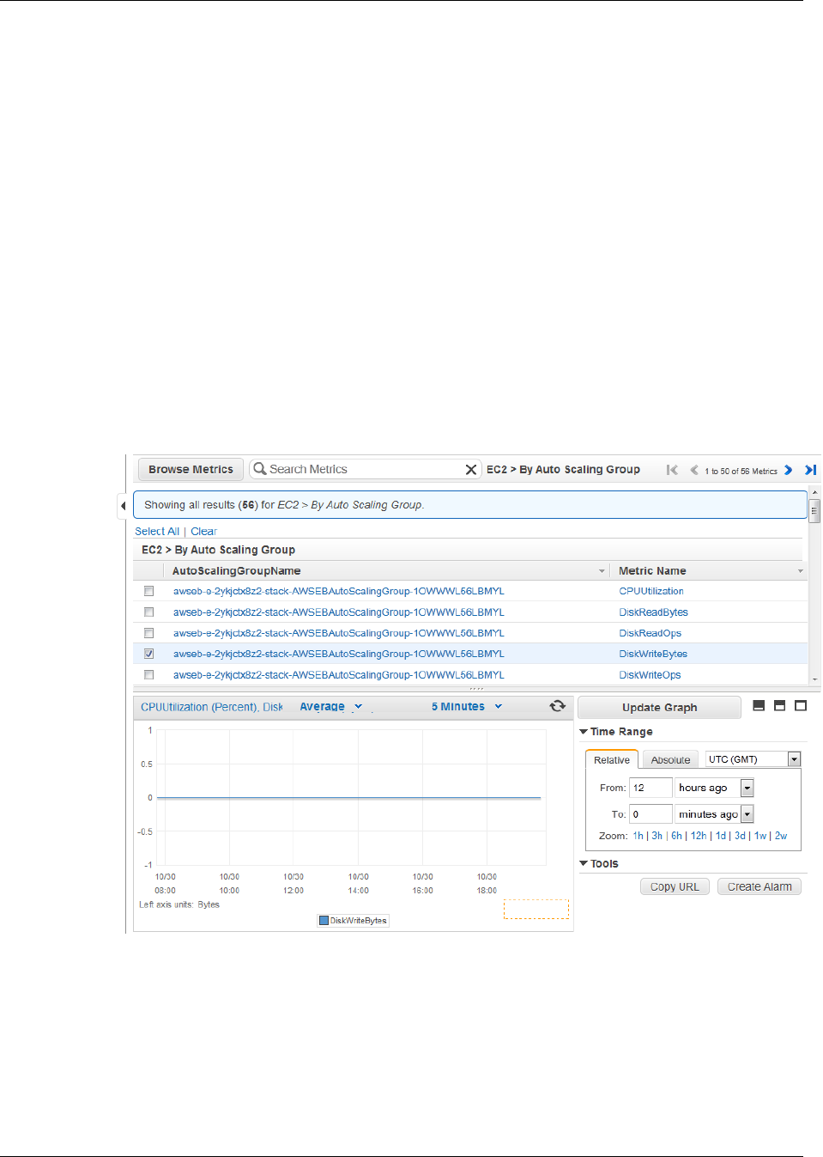Switch to the Relative time tab

(x=612, y=760)
